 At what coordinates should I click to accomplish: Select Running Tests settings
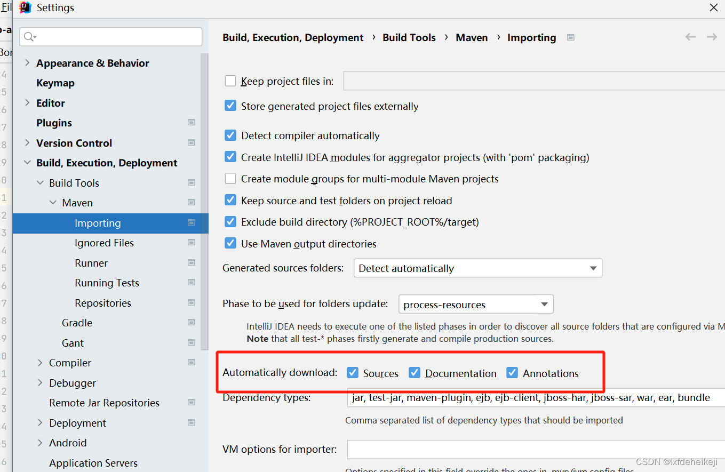pyautogui.click(x=107, y=283)
